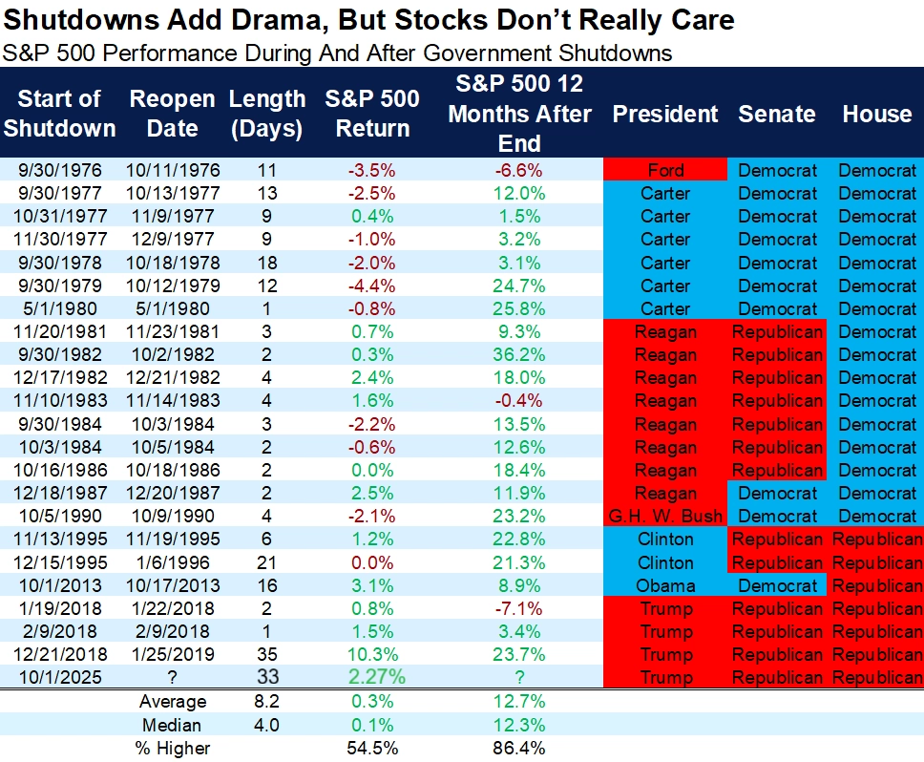Click the "S&P 500 Return" column header

pyautogui.click(x=367, y=114)
